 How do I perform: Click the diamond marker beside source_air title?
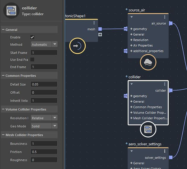[127, 9]
